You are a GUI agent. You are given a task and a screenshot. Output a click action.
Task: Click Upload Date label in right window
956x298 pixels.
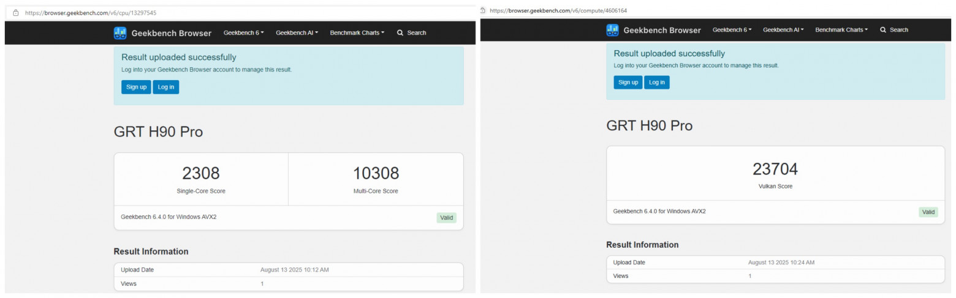(x=629, y=263)
